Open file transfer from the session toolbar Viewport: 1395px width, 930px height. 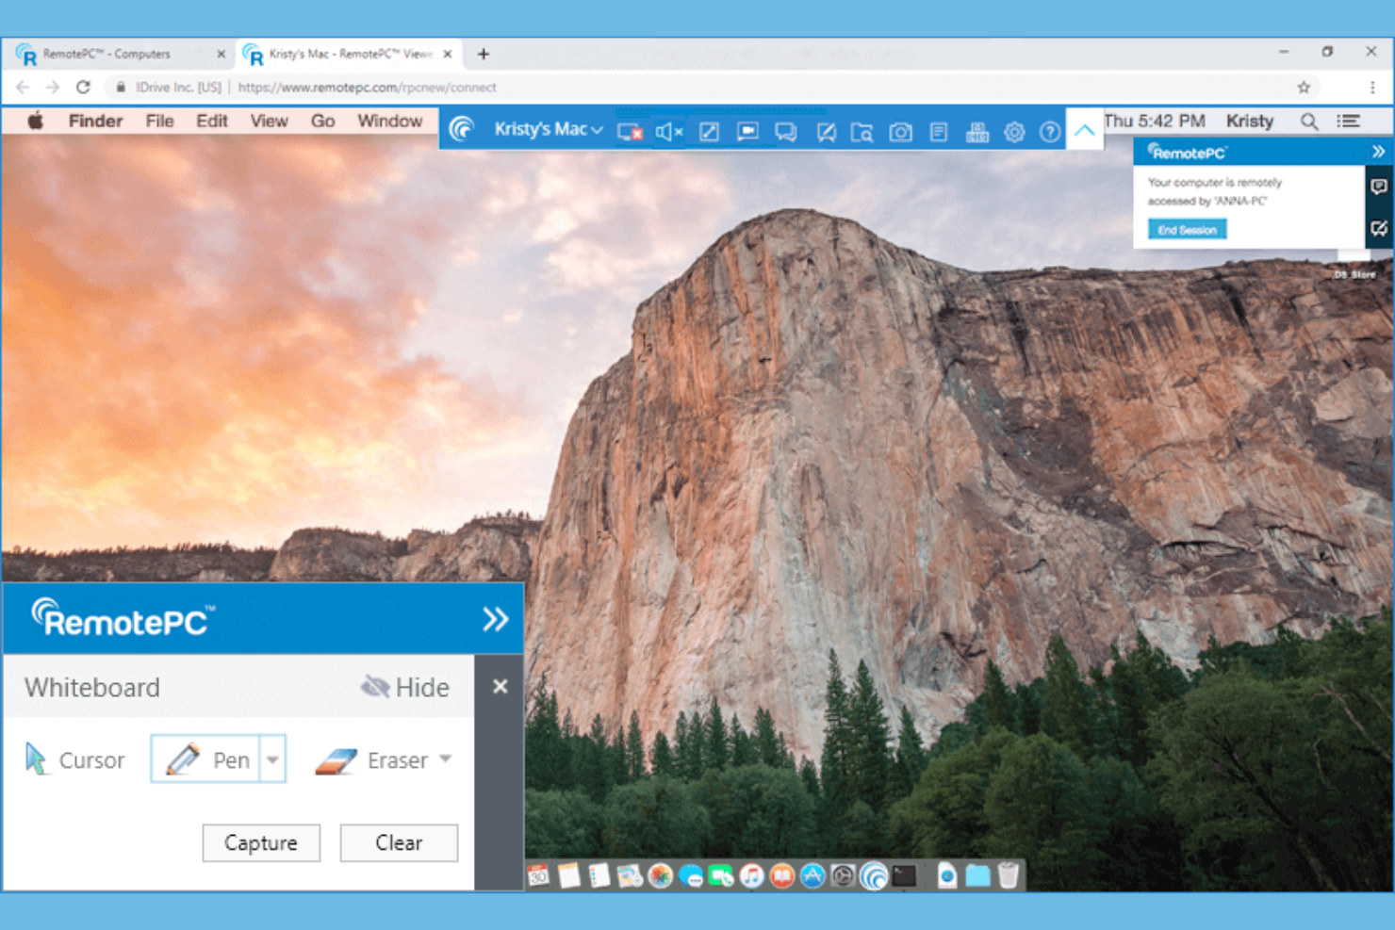pyautogui.click(x=863, y=132)
